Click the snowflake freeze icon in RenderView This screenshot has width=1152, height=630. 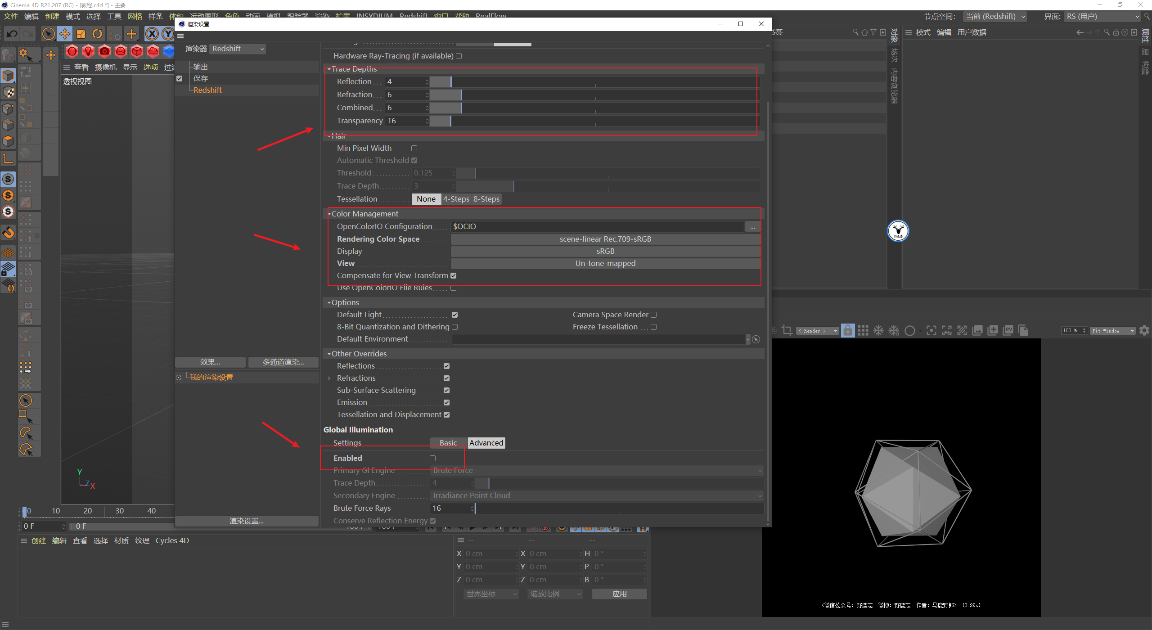[878, 330]
